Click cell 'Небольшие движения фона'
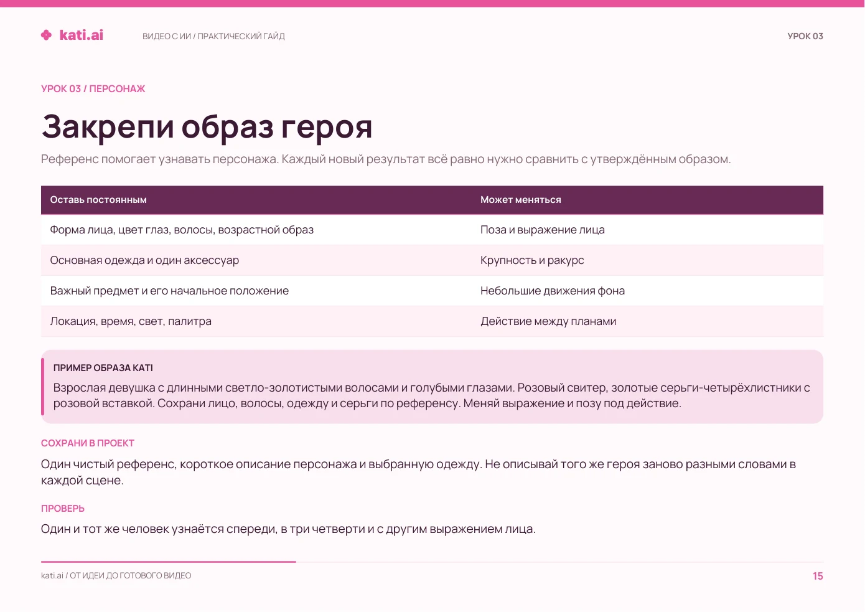The height and width of the screenshot is (612, 865). [x=553, y=291]
